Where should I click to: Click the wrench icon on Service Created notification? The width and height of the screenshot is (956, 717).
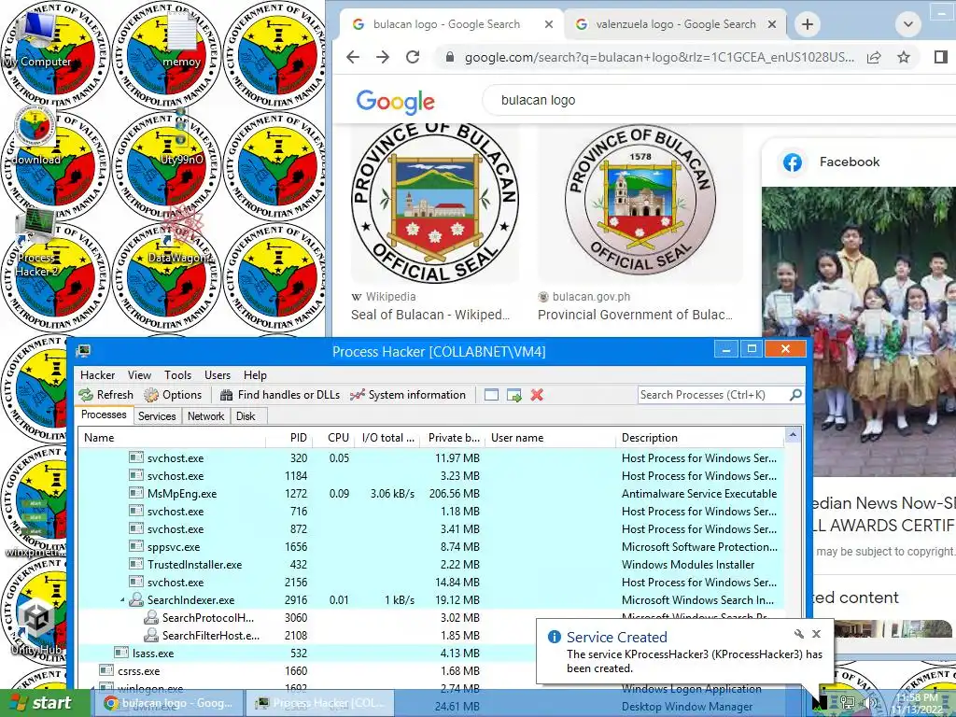[x=799, y=634]
